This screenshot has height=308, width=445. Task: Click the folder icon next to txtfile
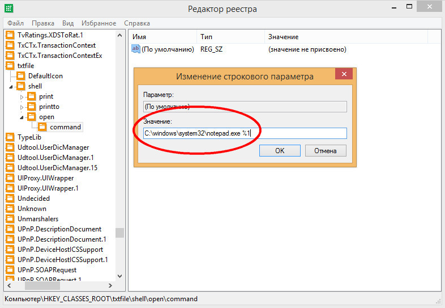coord(10,66)
